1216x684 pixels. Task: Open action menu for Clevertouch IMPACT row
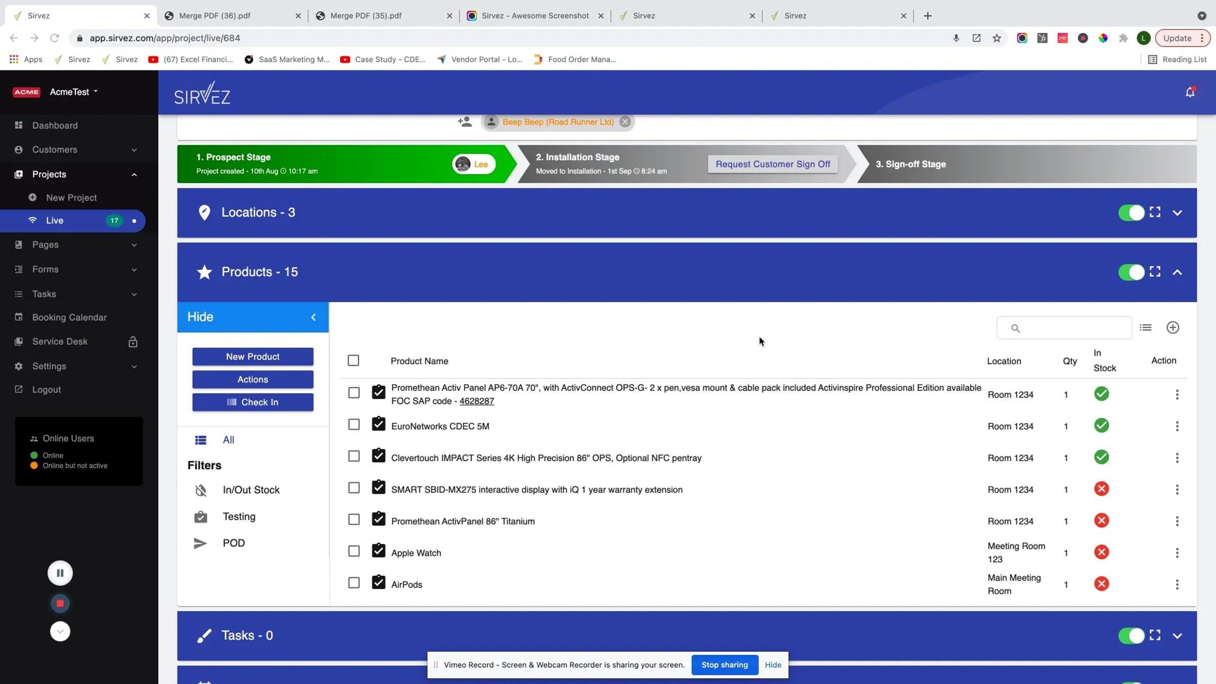pos(1177,458)
